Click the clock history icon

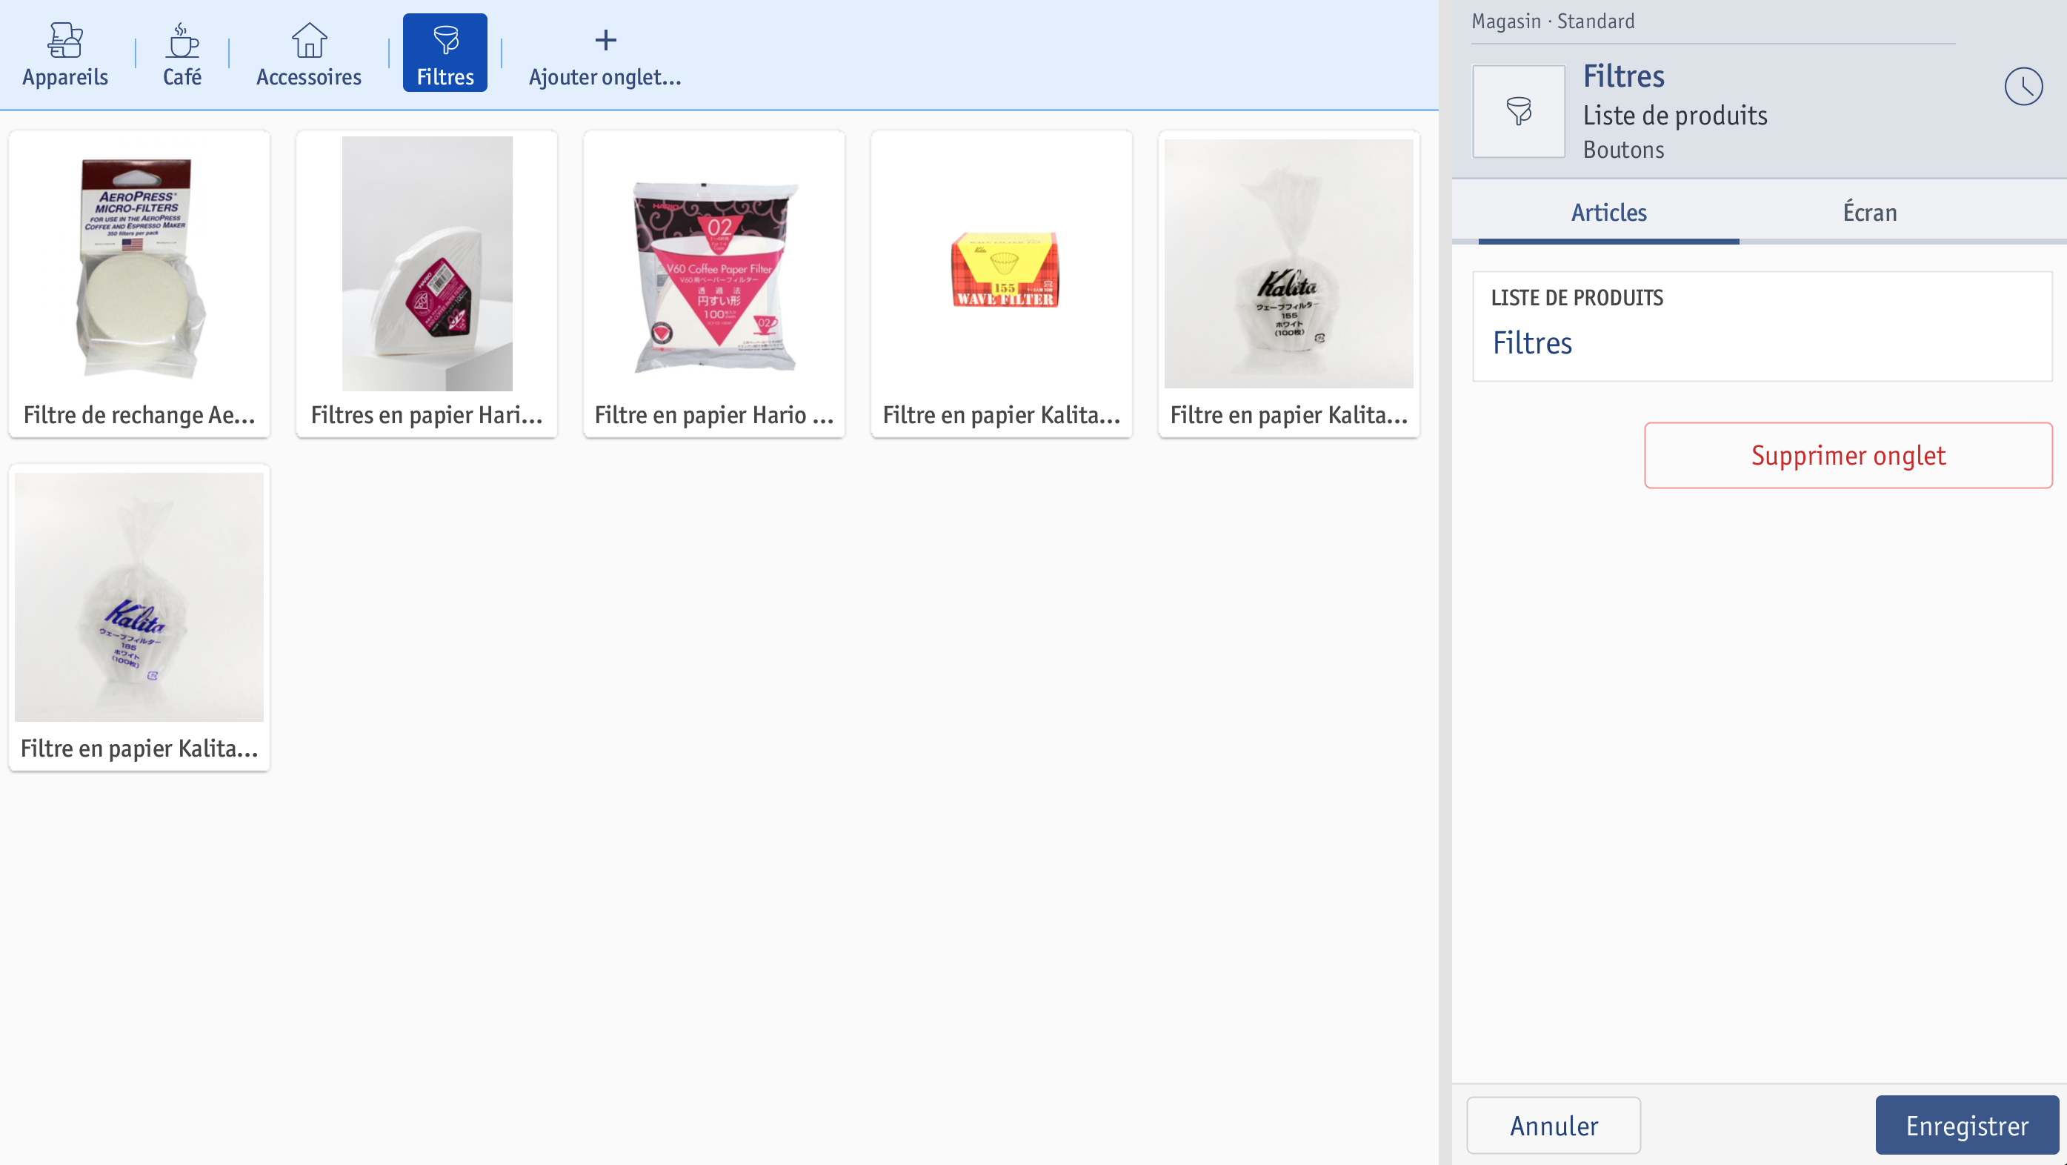(x=2024, y=87)
